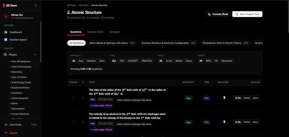Collapse the Physics subject chevron
The width and height of the screenshot is (289, 137).
point(35,55)
